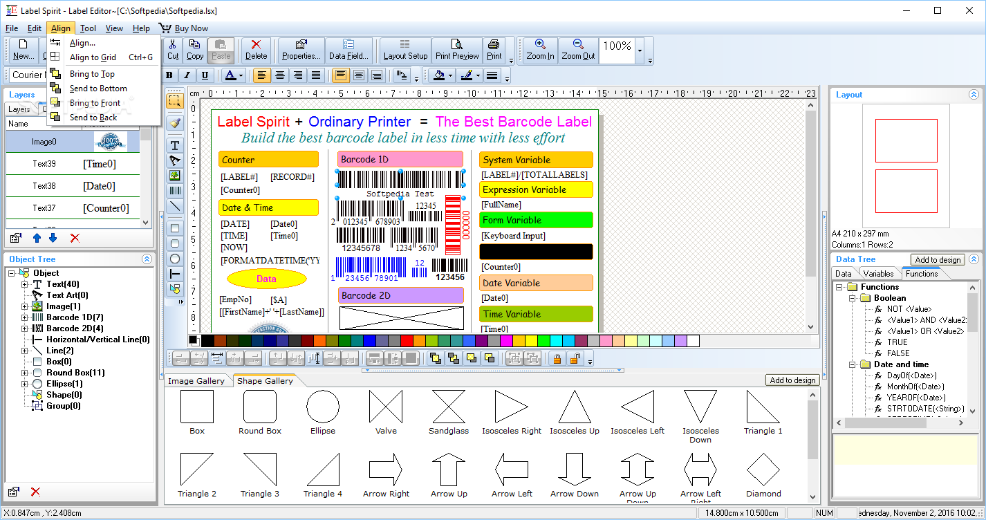This screenshot has height=520, width=986.
Task: Set horizontal text alignment to justify
Action: [316, 75]
